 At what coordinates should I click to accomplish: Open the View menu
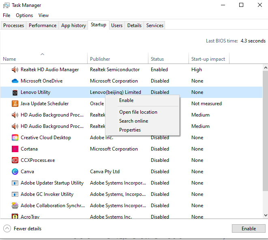coord(43,15)
